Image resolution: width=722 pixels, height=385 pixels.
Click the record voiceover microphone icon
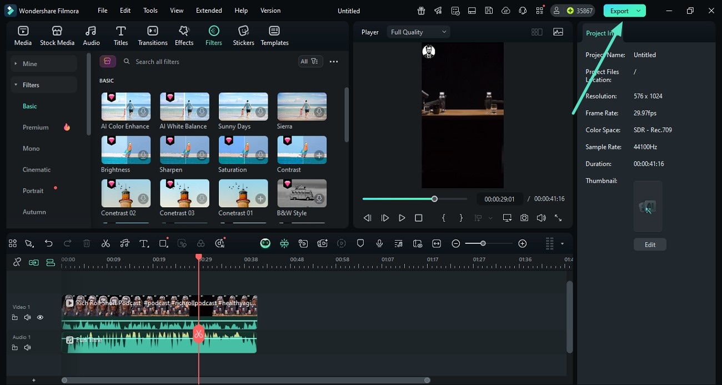(x=379, y=243)
